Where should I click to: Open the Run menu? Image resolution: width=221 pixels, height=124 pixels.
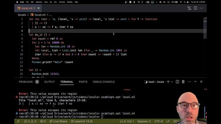(x=56, y=2)
